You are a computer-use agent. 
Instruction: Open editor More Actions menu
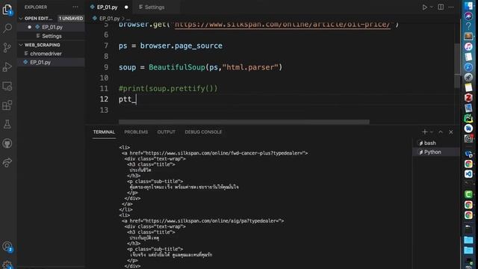(x=451, y=7)
